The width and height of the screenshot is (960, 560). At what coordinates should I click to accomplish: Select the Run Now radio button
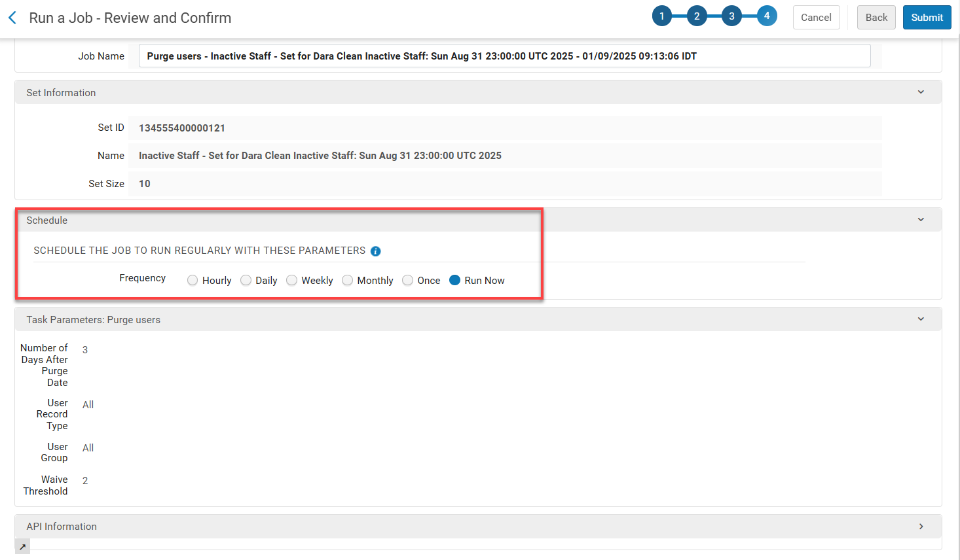455,281
